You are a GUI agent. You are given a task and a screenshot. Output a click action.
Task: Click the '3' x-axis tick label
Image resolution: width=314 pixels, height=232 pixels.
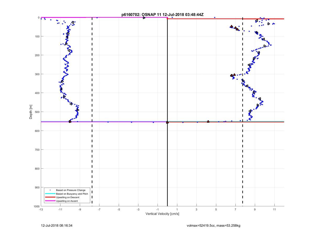click(197, 209)
